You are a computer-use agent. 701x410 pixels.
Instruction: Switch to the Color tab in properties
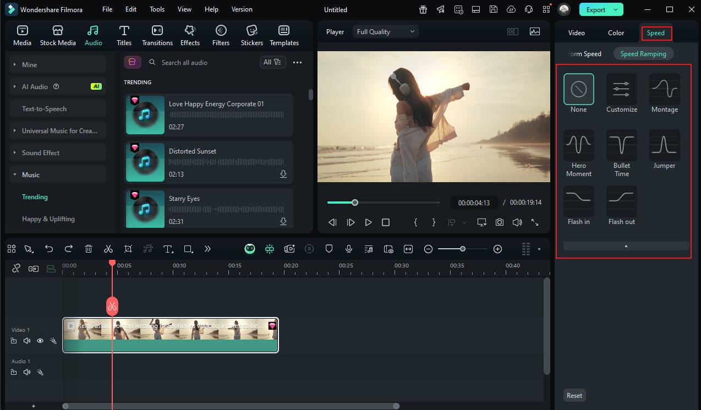[x=616, y=33]
